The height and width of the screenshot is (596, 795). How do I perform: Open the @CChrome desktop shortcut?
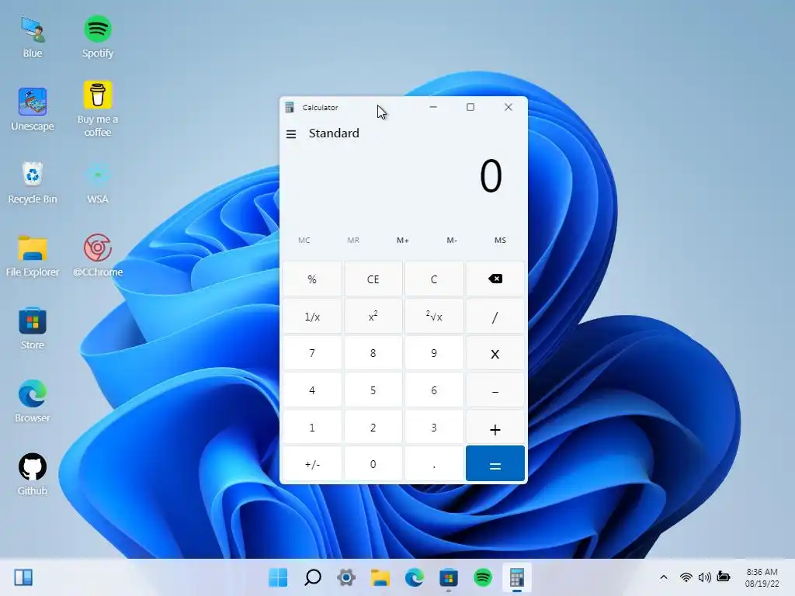pyautogui.click(x=97, y=256)
